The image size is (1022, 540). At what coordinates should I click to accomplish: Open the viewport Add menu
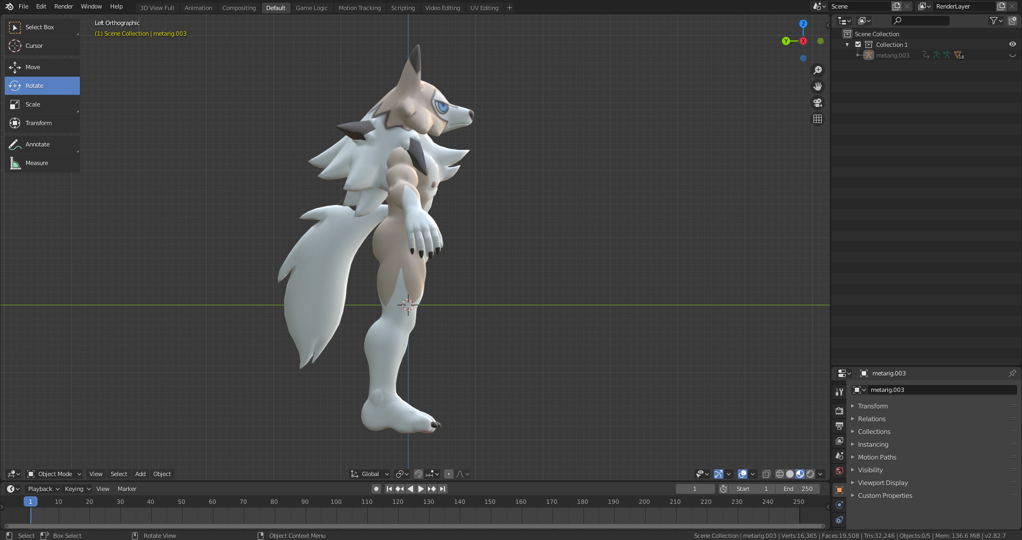(x=140, y=474)
